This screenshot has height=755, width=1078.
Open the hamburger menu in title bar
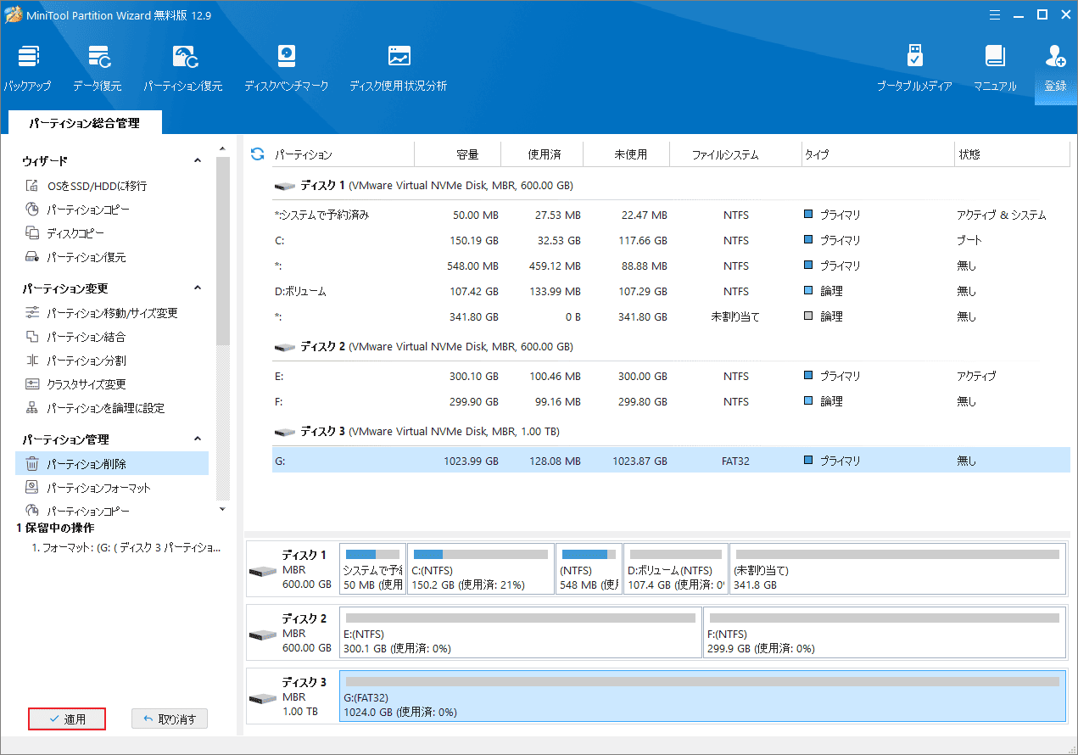click(x=993, y=14)
